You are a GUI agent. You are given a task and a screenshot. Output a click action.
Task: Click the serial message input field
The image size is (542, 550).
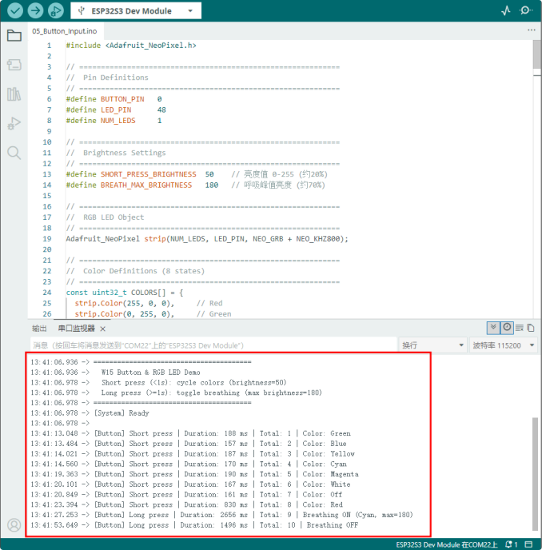click(213, 345)
